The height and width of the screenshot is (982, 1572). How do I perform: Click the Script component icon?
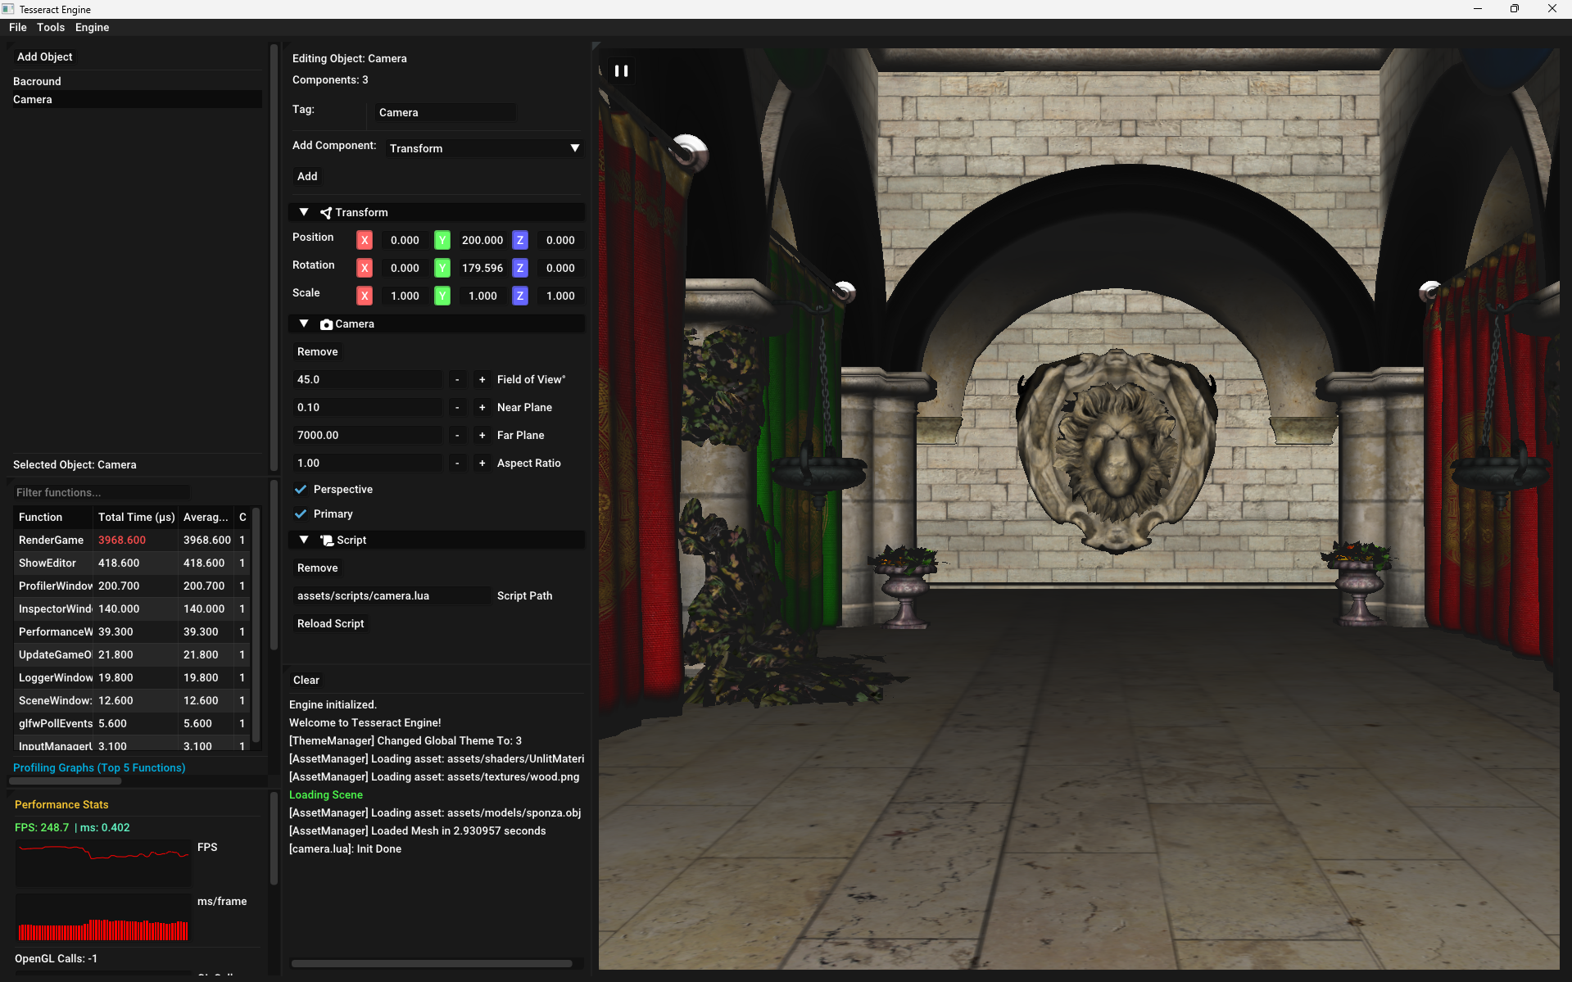point(327,541)
